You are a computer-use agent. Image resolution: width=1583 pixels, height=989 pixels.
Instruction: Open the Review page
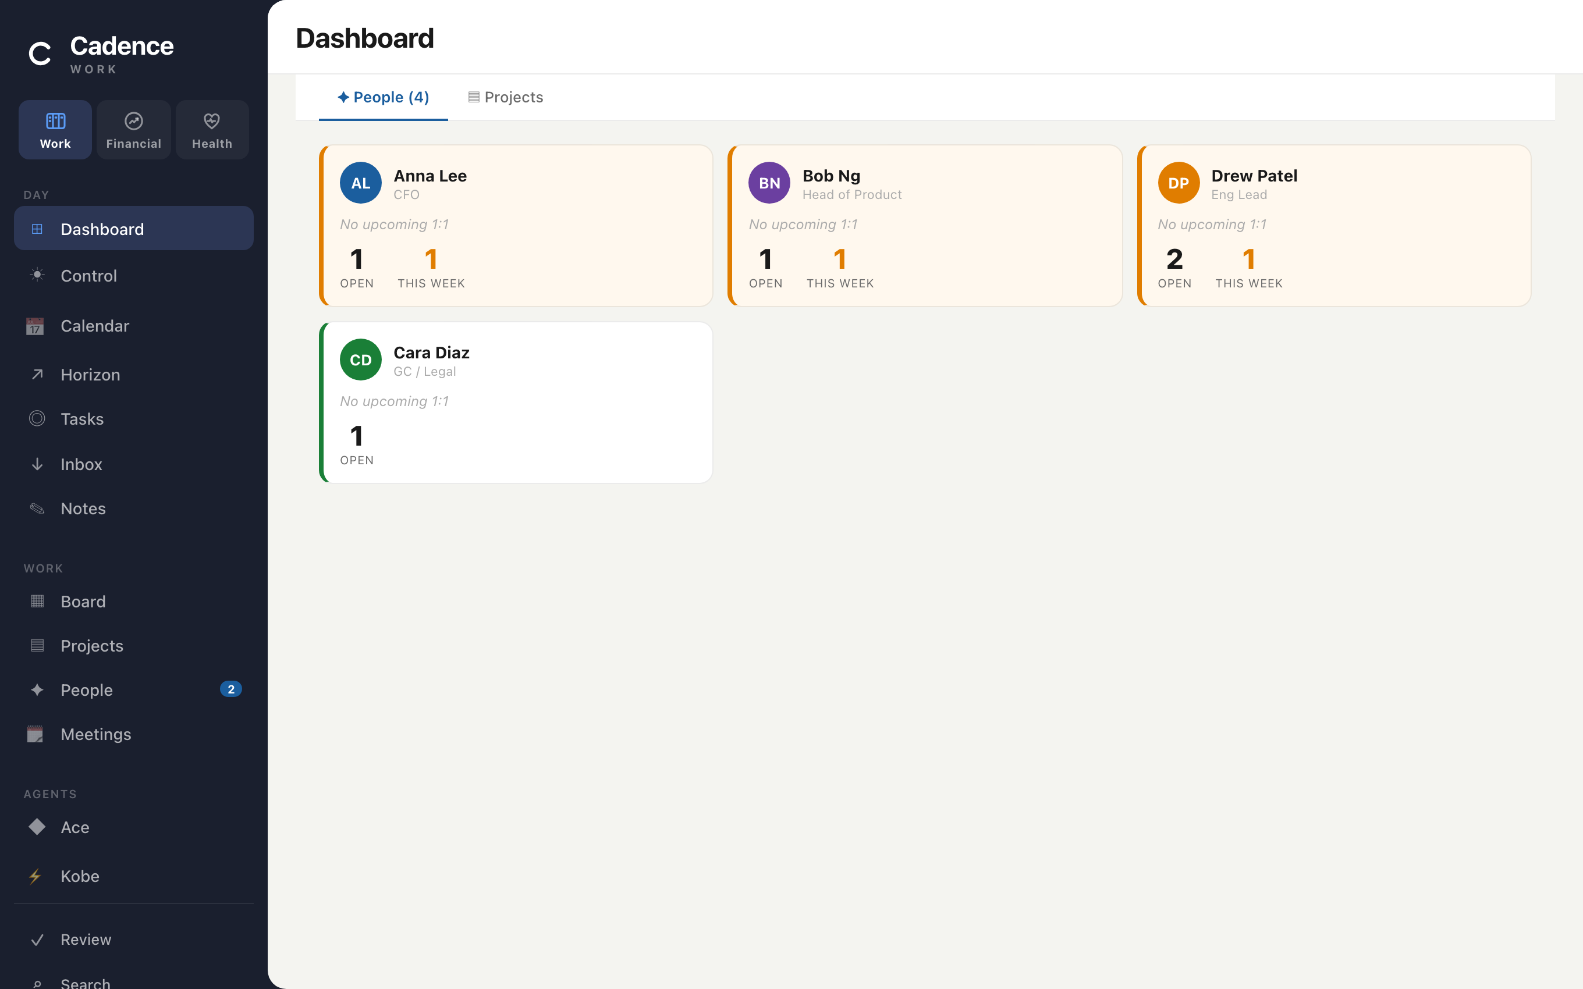[x=133, y=940]
